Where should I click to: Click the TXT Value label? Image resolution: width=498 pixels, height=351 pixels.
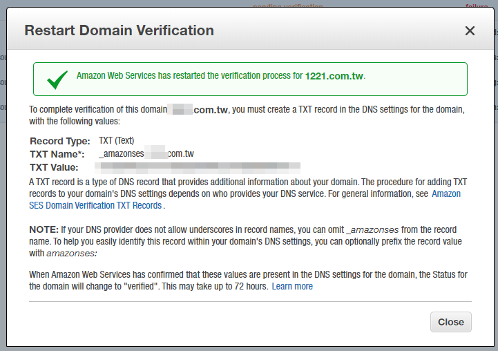54,167
